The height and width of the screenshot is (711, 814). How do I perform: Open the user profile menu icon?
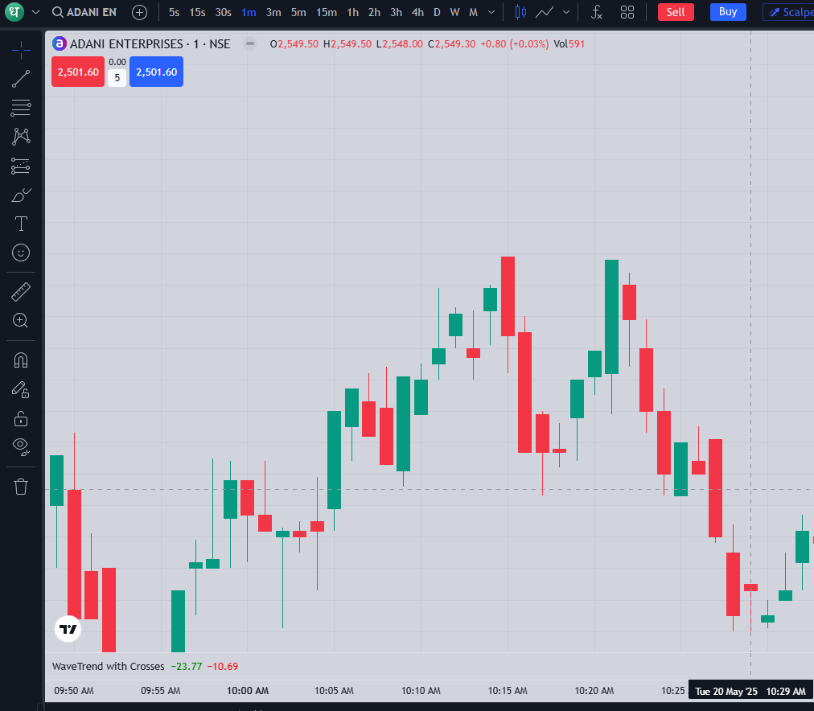pos(14,12)
